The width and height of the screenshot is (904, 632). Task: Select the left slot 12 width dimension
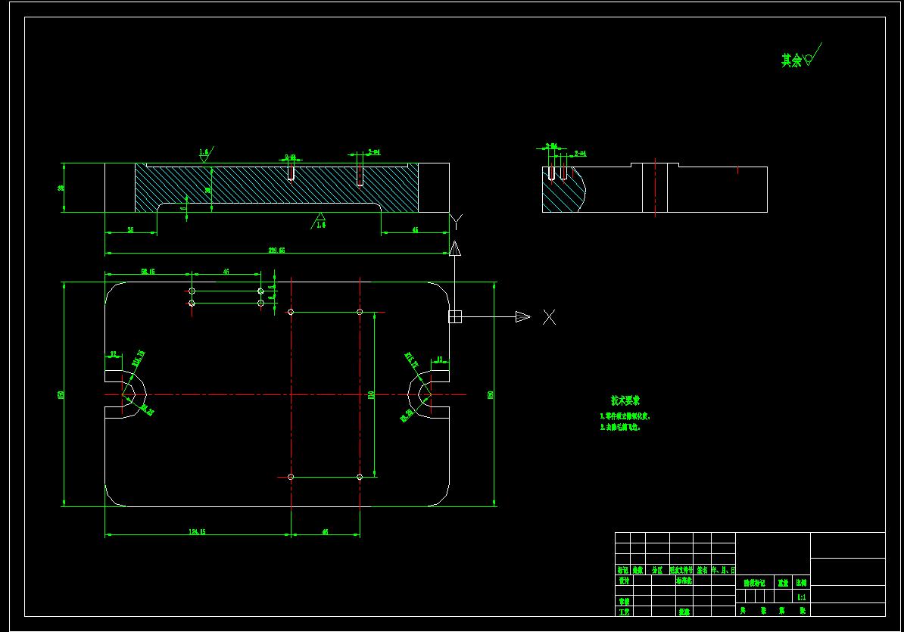113,354
